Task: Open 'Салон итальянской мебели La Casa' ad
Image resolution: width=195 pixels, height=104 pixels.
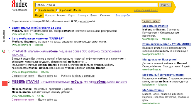Action: tap(36, 28)
